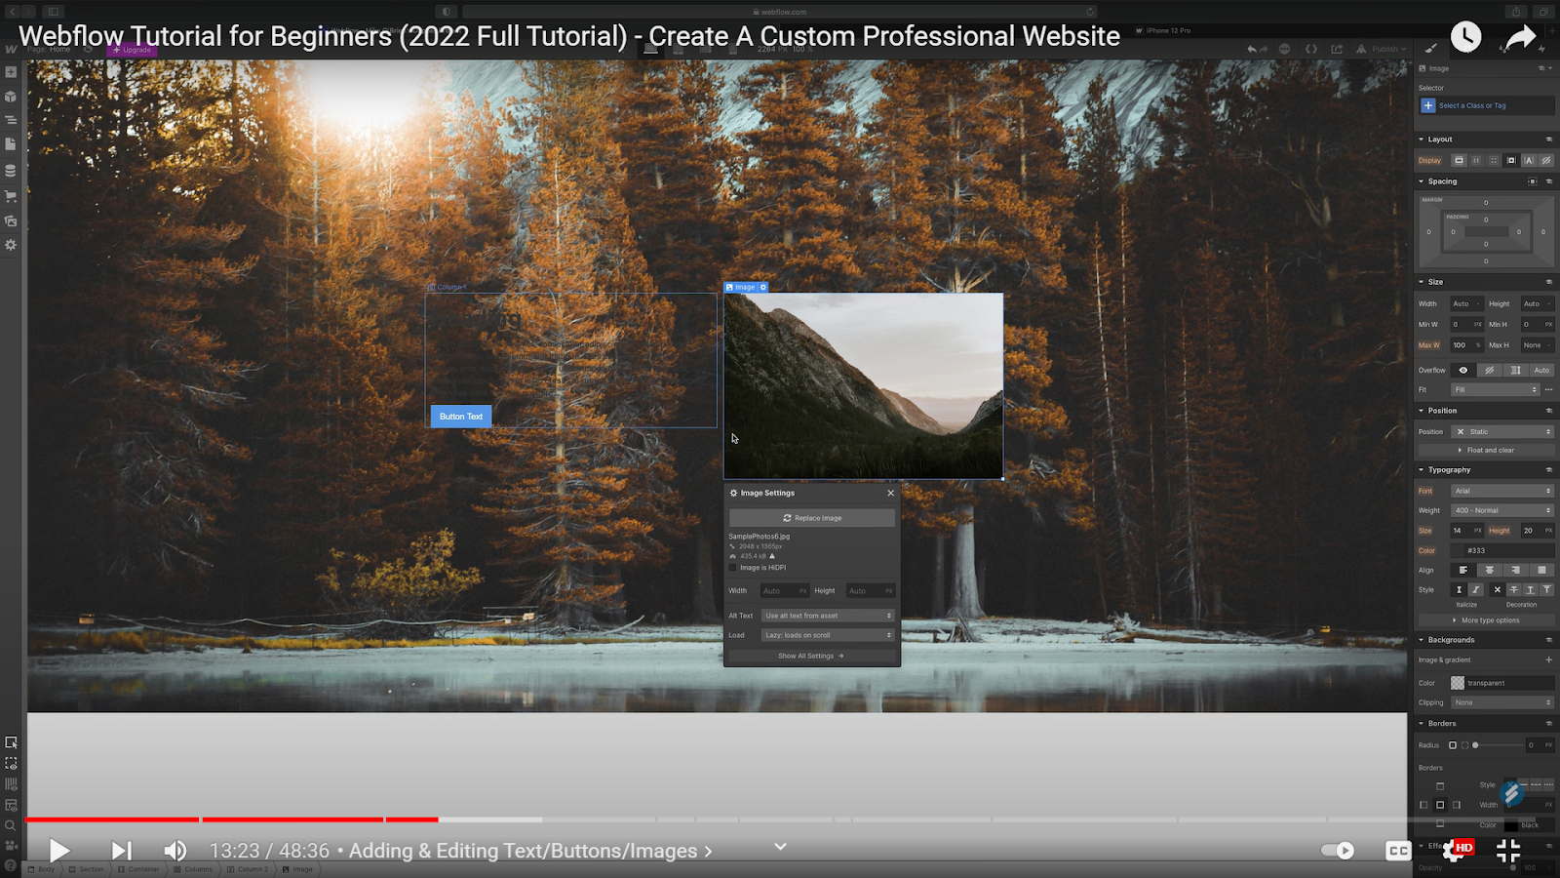
Task: Apply strikethrough decoration
Action: 1513,589
